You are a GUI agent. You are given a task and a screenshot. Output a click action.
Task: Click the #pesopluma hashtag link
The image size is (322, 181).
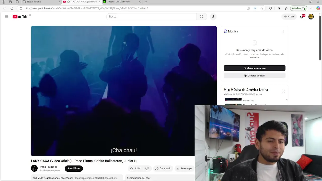(111, 178)
